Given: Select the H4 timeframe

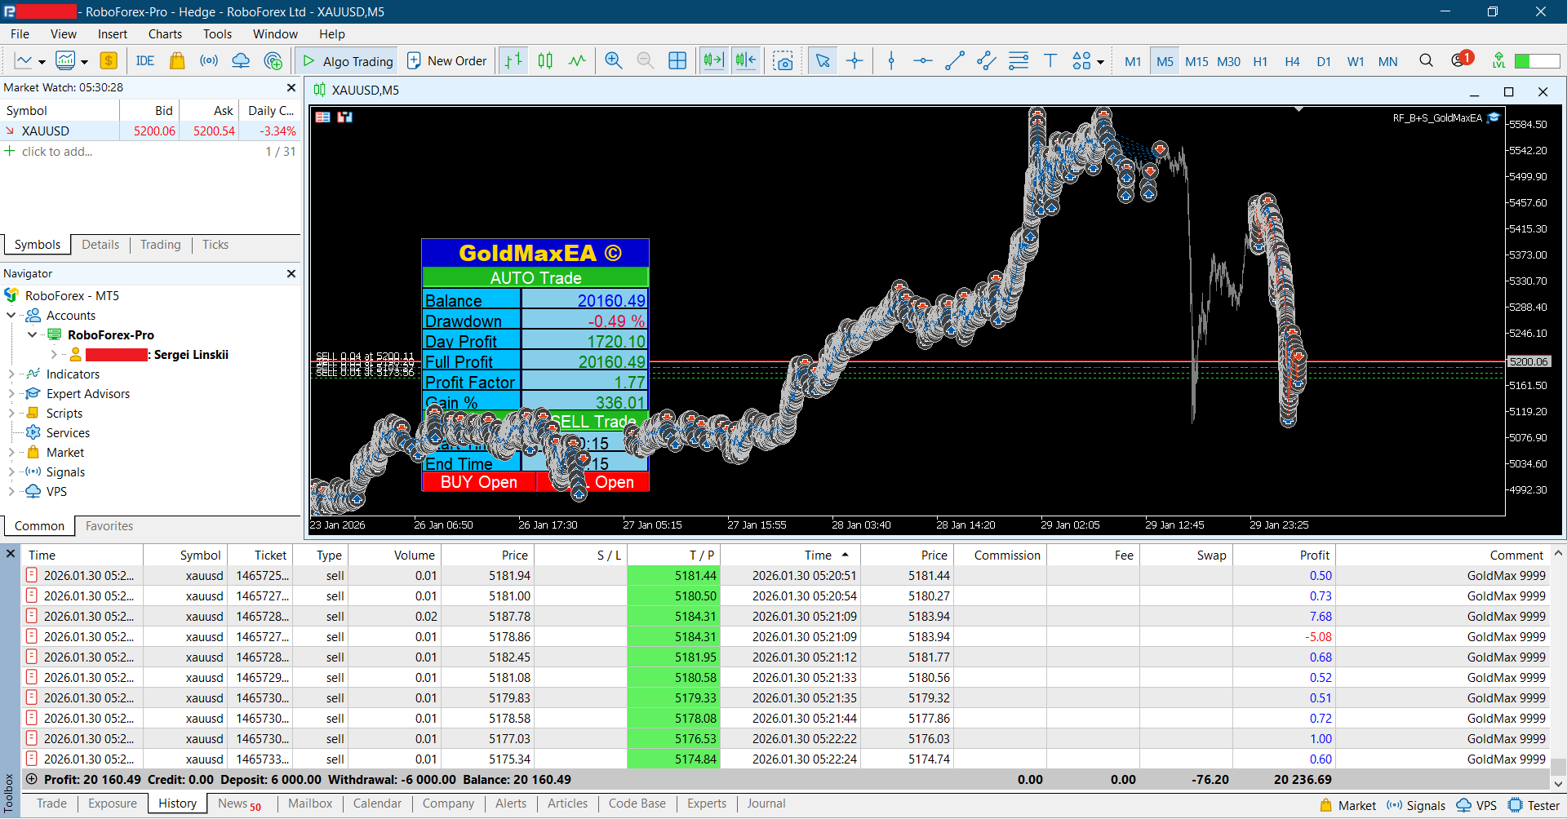Looking at the screenshot, I should pos(1292,61).
